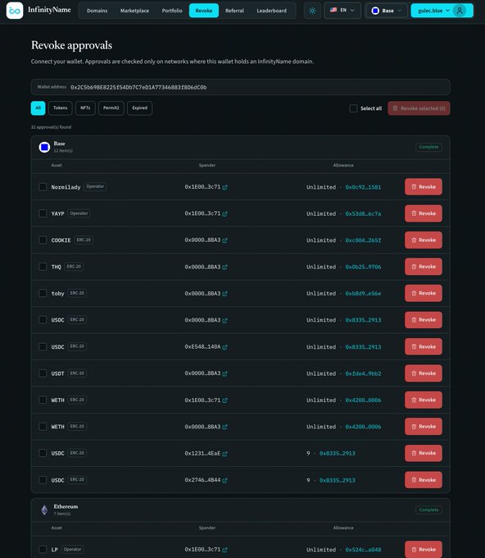Open external link icon for spender 0x1231..4EaE
The image size is (485, 558).
pos(225,454)
